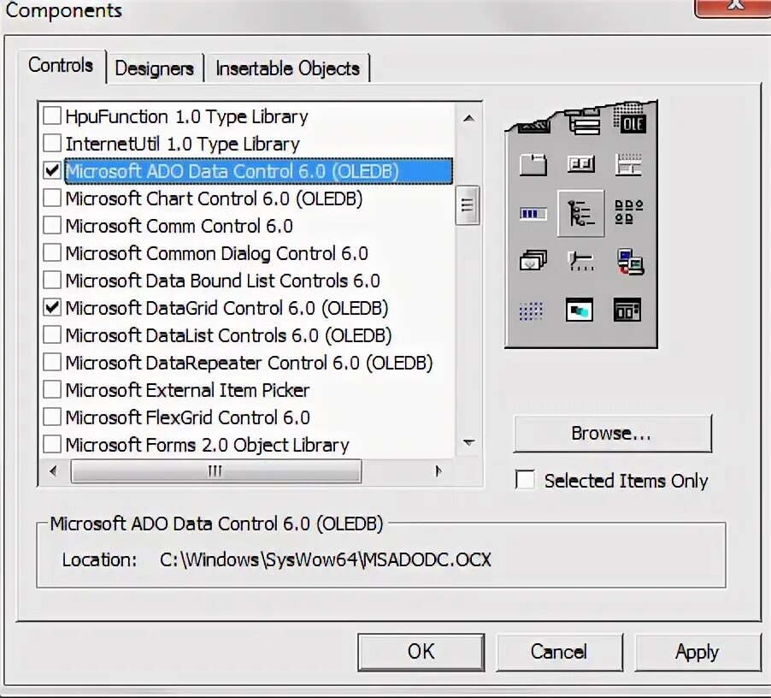Click the horizontal scroll-left arrow
Screen dimensions: 771x698
[53, 471]
